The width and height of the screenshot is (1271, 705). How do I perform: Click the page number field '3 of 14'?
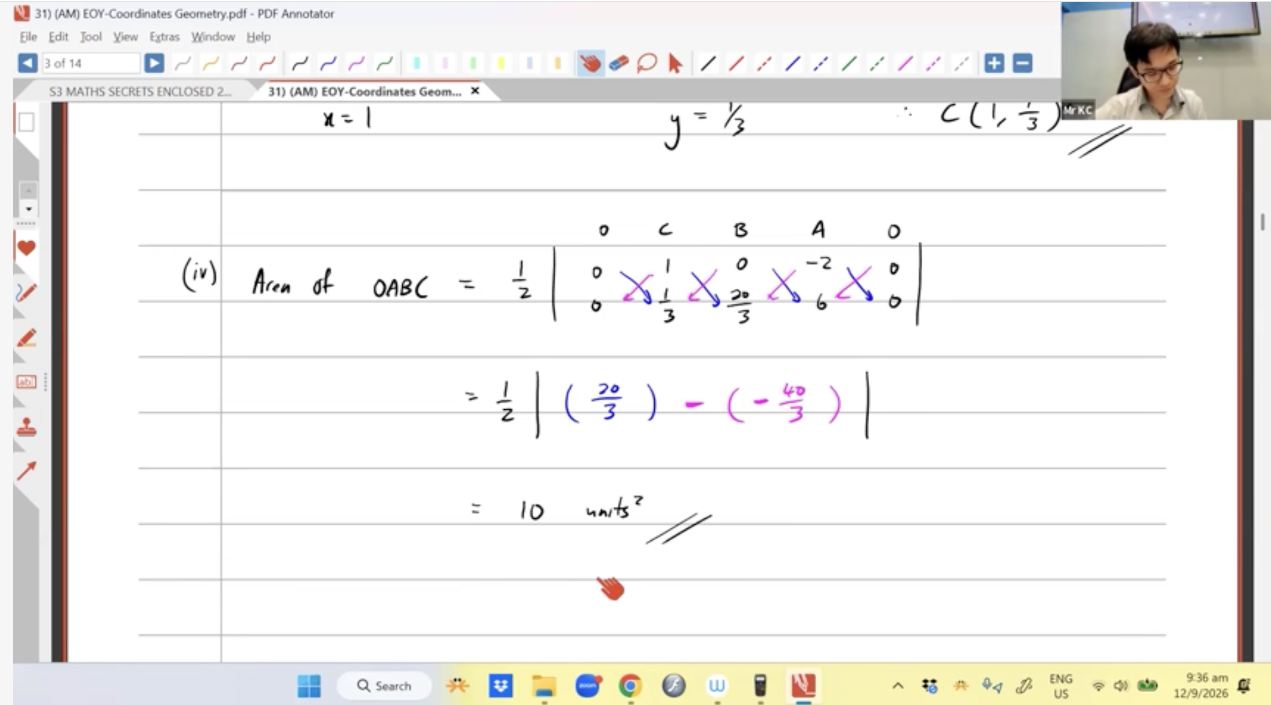pos(91,63)
